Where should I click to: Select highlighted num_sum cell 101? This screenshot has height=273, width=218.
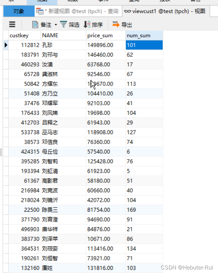click(144, 45)
